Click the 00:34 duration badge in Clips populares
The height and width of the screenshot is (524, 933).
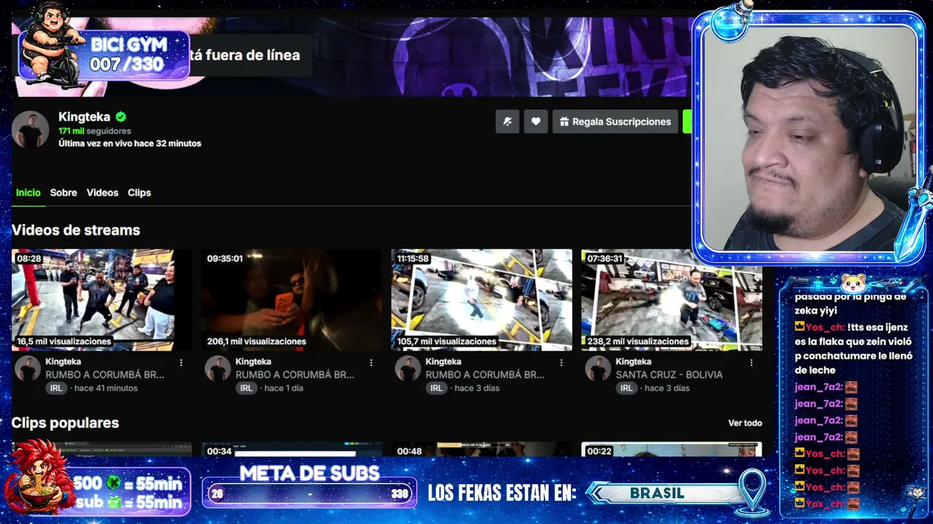[219, 451]
